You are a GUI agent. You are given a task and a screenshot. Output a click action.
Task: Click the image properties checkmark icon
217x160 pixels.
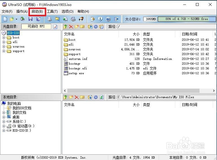55,27
